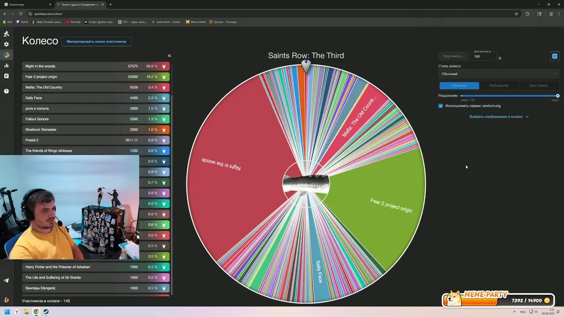Image resolution: width=564 pixels, height=317 pixels.
Task: Open a new browser tab
Action: (x=110, y=4)
